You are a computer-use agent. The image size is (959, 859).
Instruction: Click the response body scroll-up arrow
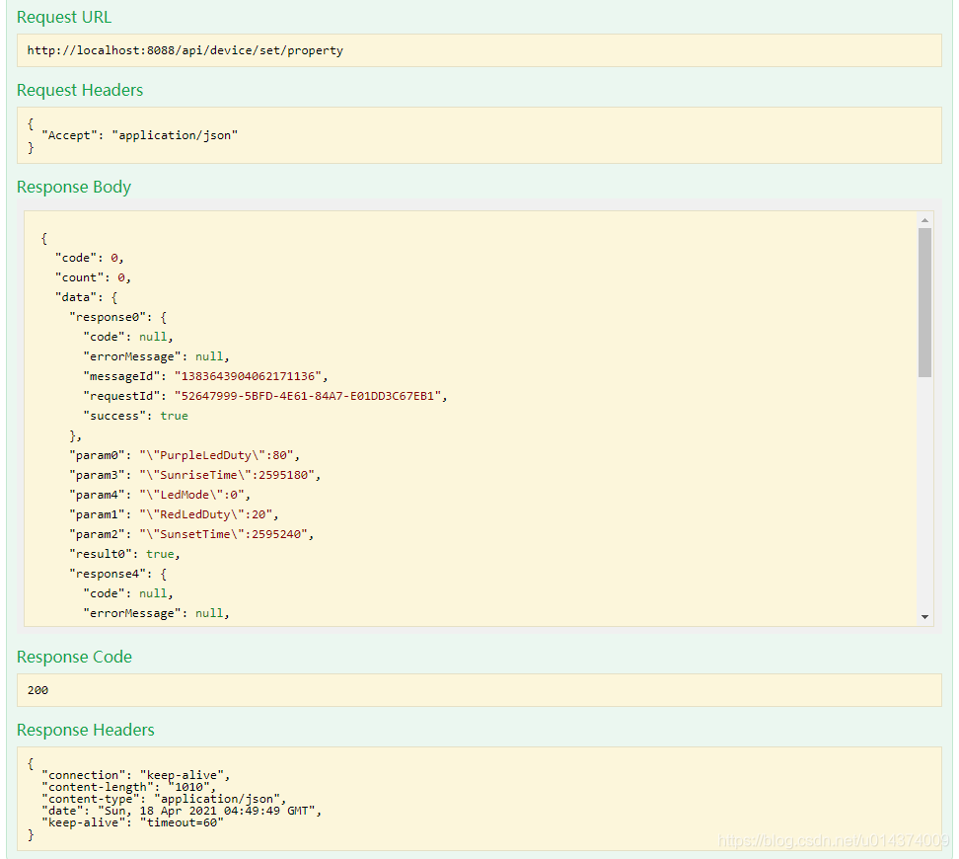[924, 220]
